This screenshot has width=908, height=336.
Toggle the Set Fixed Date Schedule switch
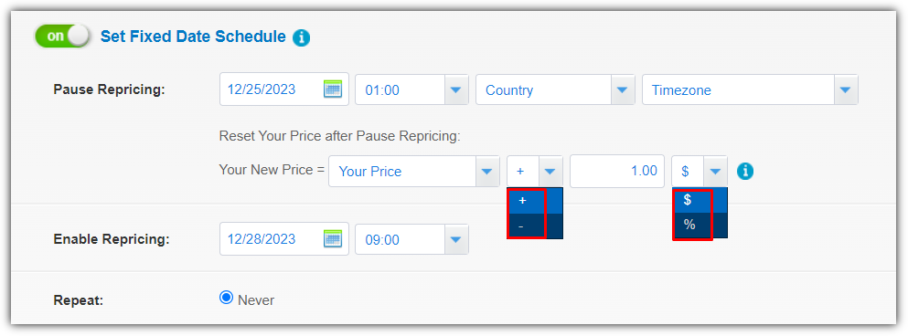click(x=62, y=36)
